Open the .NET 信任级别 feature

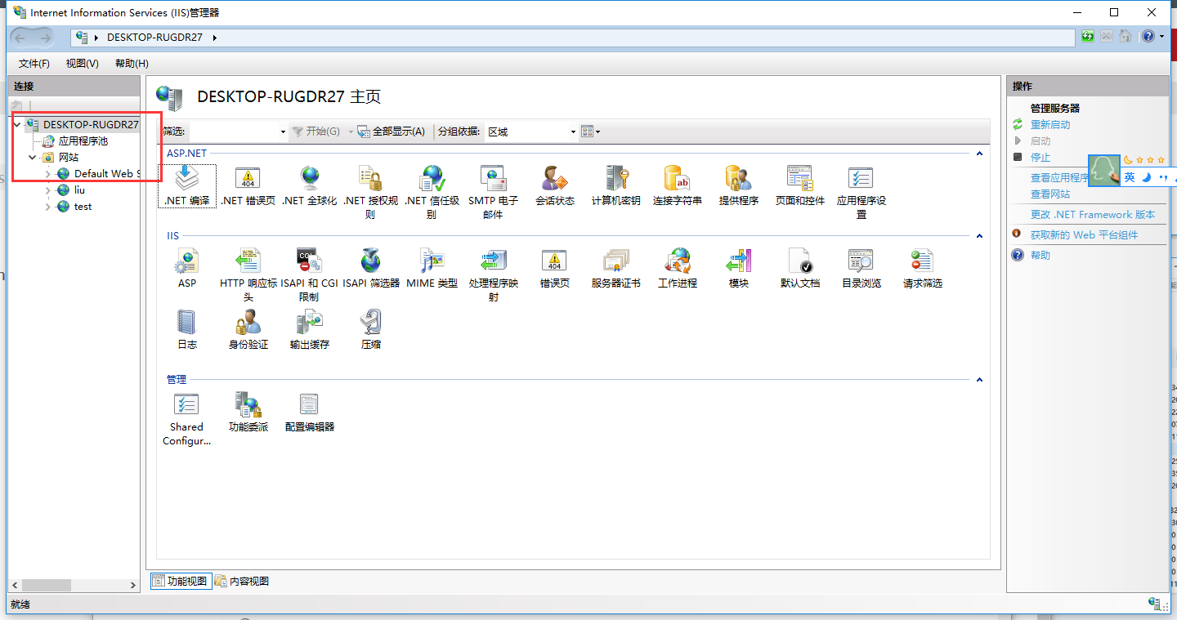(432, 192)
